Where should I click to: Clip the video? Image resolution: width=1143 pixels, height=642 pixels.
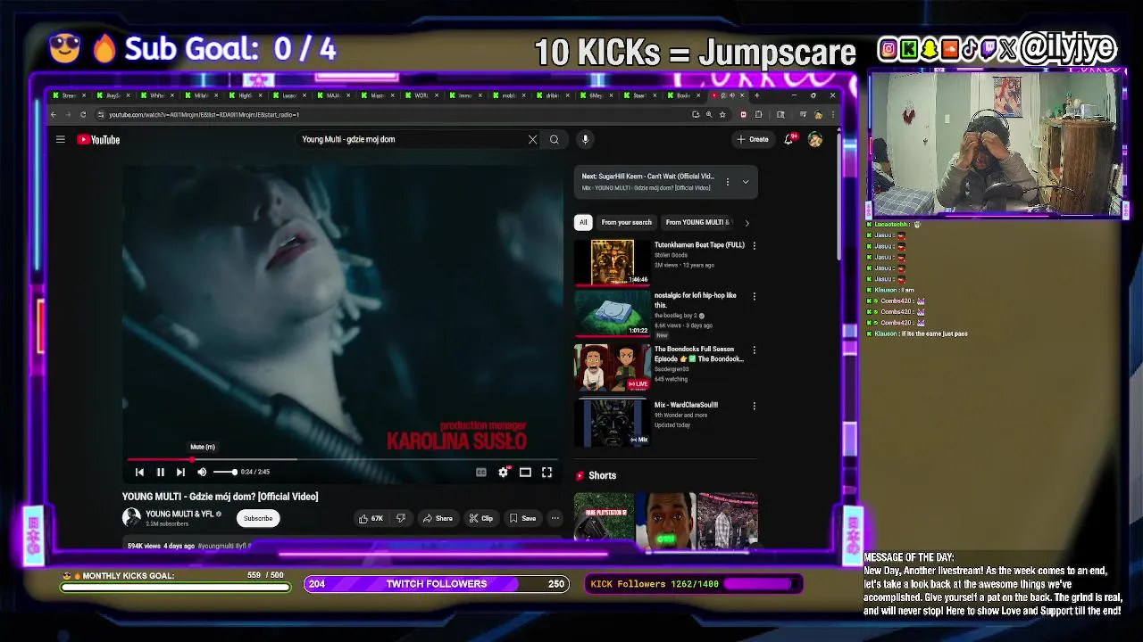[x=480, y=518]
